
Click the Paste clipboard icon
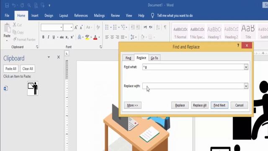[7, 28]
